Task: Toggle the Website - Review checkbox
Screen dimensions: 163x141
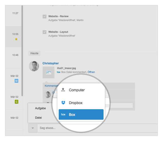Action: [45, 17]
